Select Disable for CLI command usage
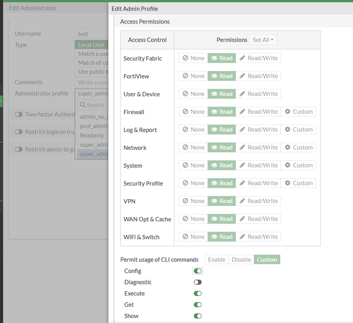The image size is (353, 323). point(241,260)
